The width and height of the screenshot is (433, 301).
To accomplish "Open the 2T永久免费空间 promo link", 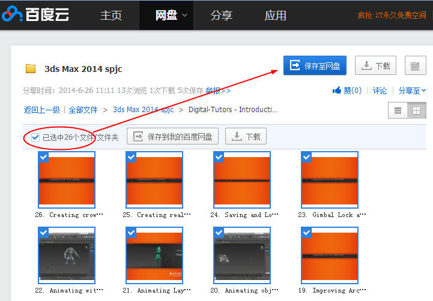I will click(392, 15).
